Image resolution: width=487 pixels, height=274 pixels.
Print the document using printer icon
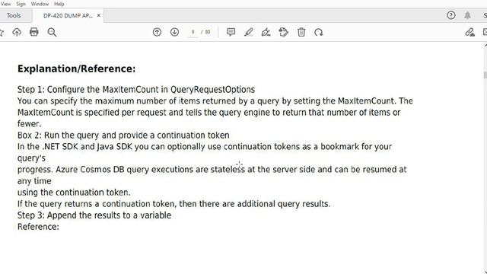pyautogui.click(x=33, y=32)
